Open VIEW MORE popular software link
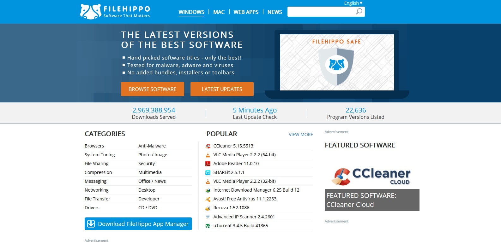Image resolution: width=501 pixels, height=248 pixels. point(301,135)
